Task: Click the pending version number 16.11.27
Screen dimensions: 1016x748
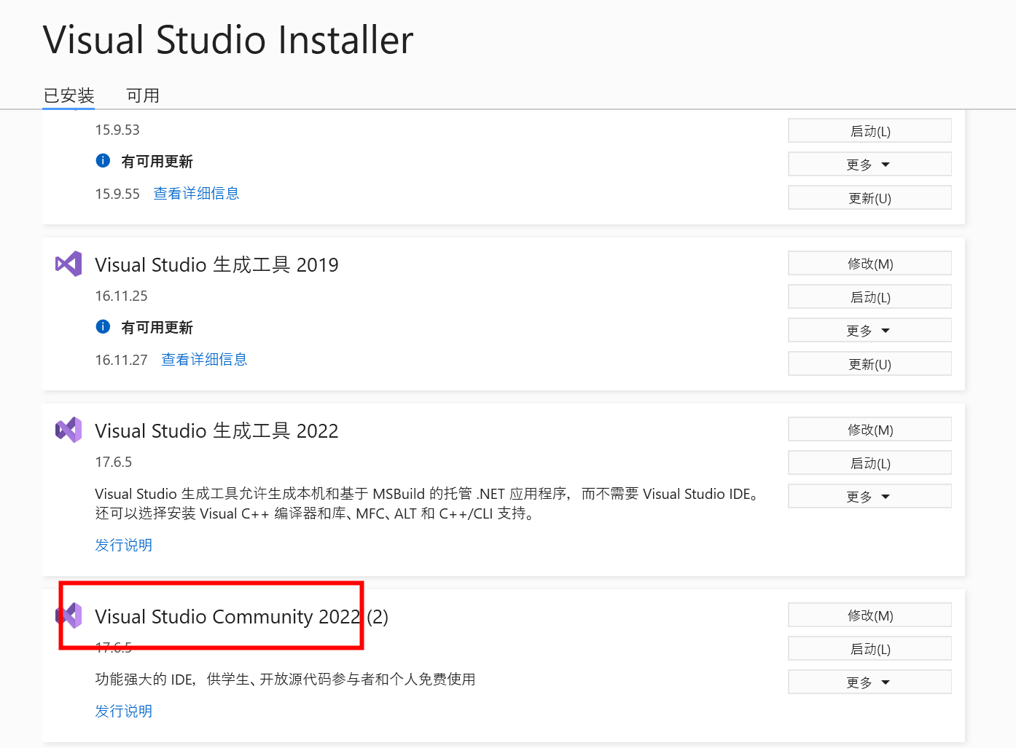Action: click(121, 361)
